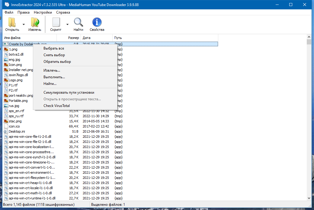Select the api-ms-win-core-file-l2-1-0.dll row
The height and width of the screenshot is (210, 314).
coord(110,142)
